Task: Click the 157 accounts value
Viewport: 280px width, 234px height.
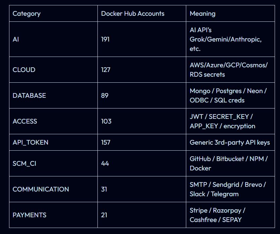Action: [x=106, y=142]
